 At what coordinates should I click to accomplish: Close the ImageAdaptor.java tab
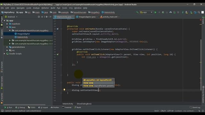(97, 17)
